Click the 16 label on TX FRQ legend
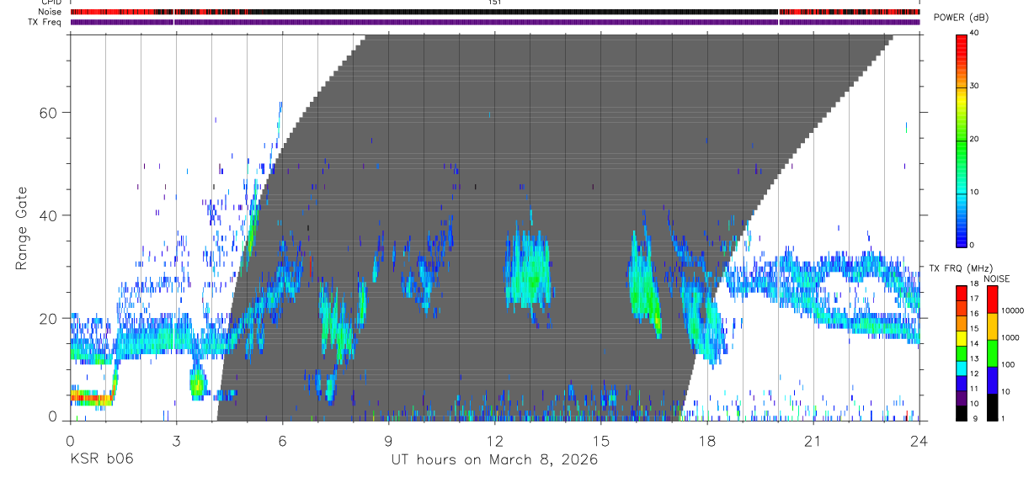 (974, 314)
